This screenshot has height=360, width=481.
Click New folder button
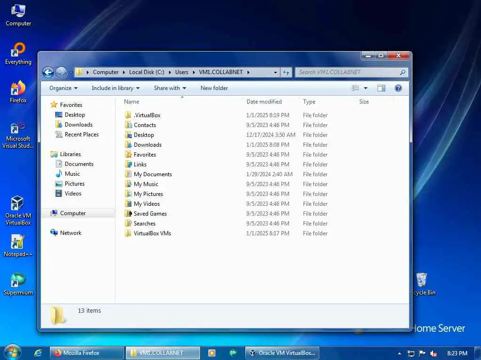click(x=214, y=88)
